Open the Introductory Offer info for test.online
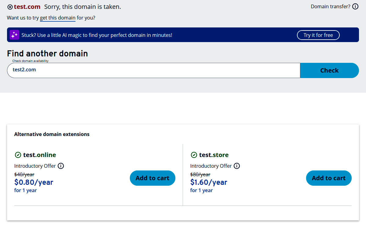The image size is (366, 229). point(61,166)
